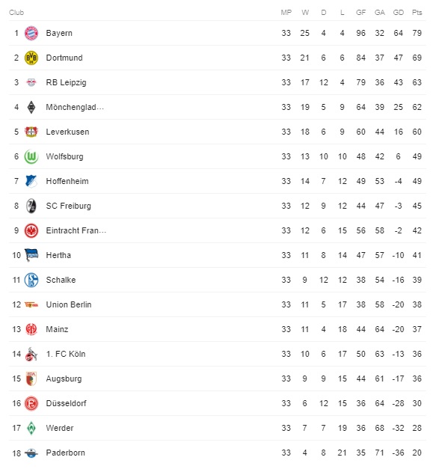Open the Mainz club name link
Screen dimensions: 436x475
point(58,329)
